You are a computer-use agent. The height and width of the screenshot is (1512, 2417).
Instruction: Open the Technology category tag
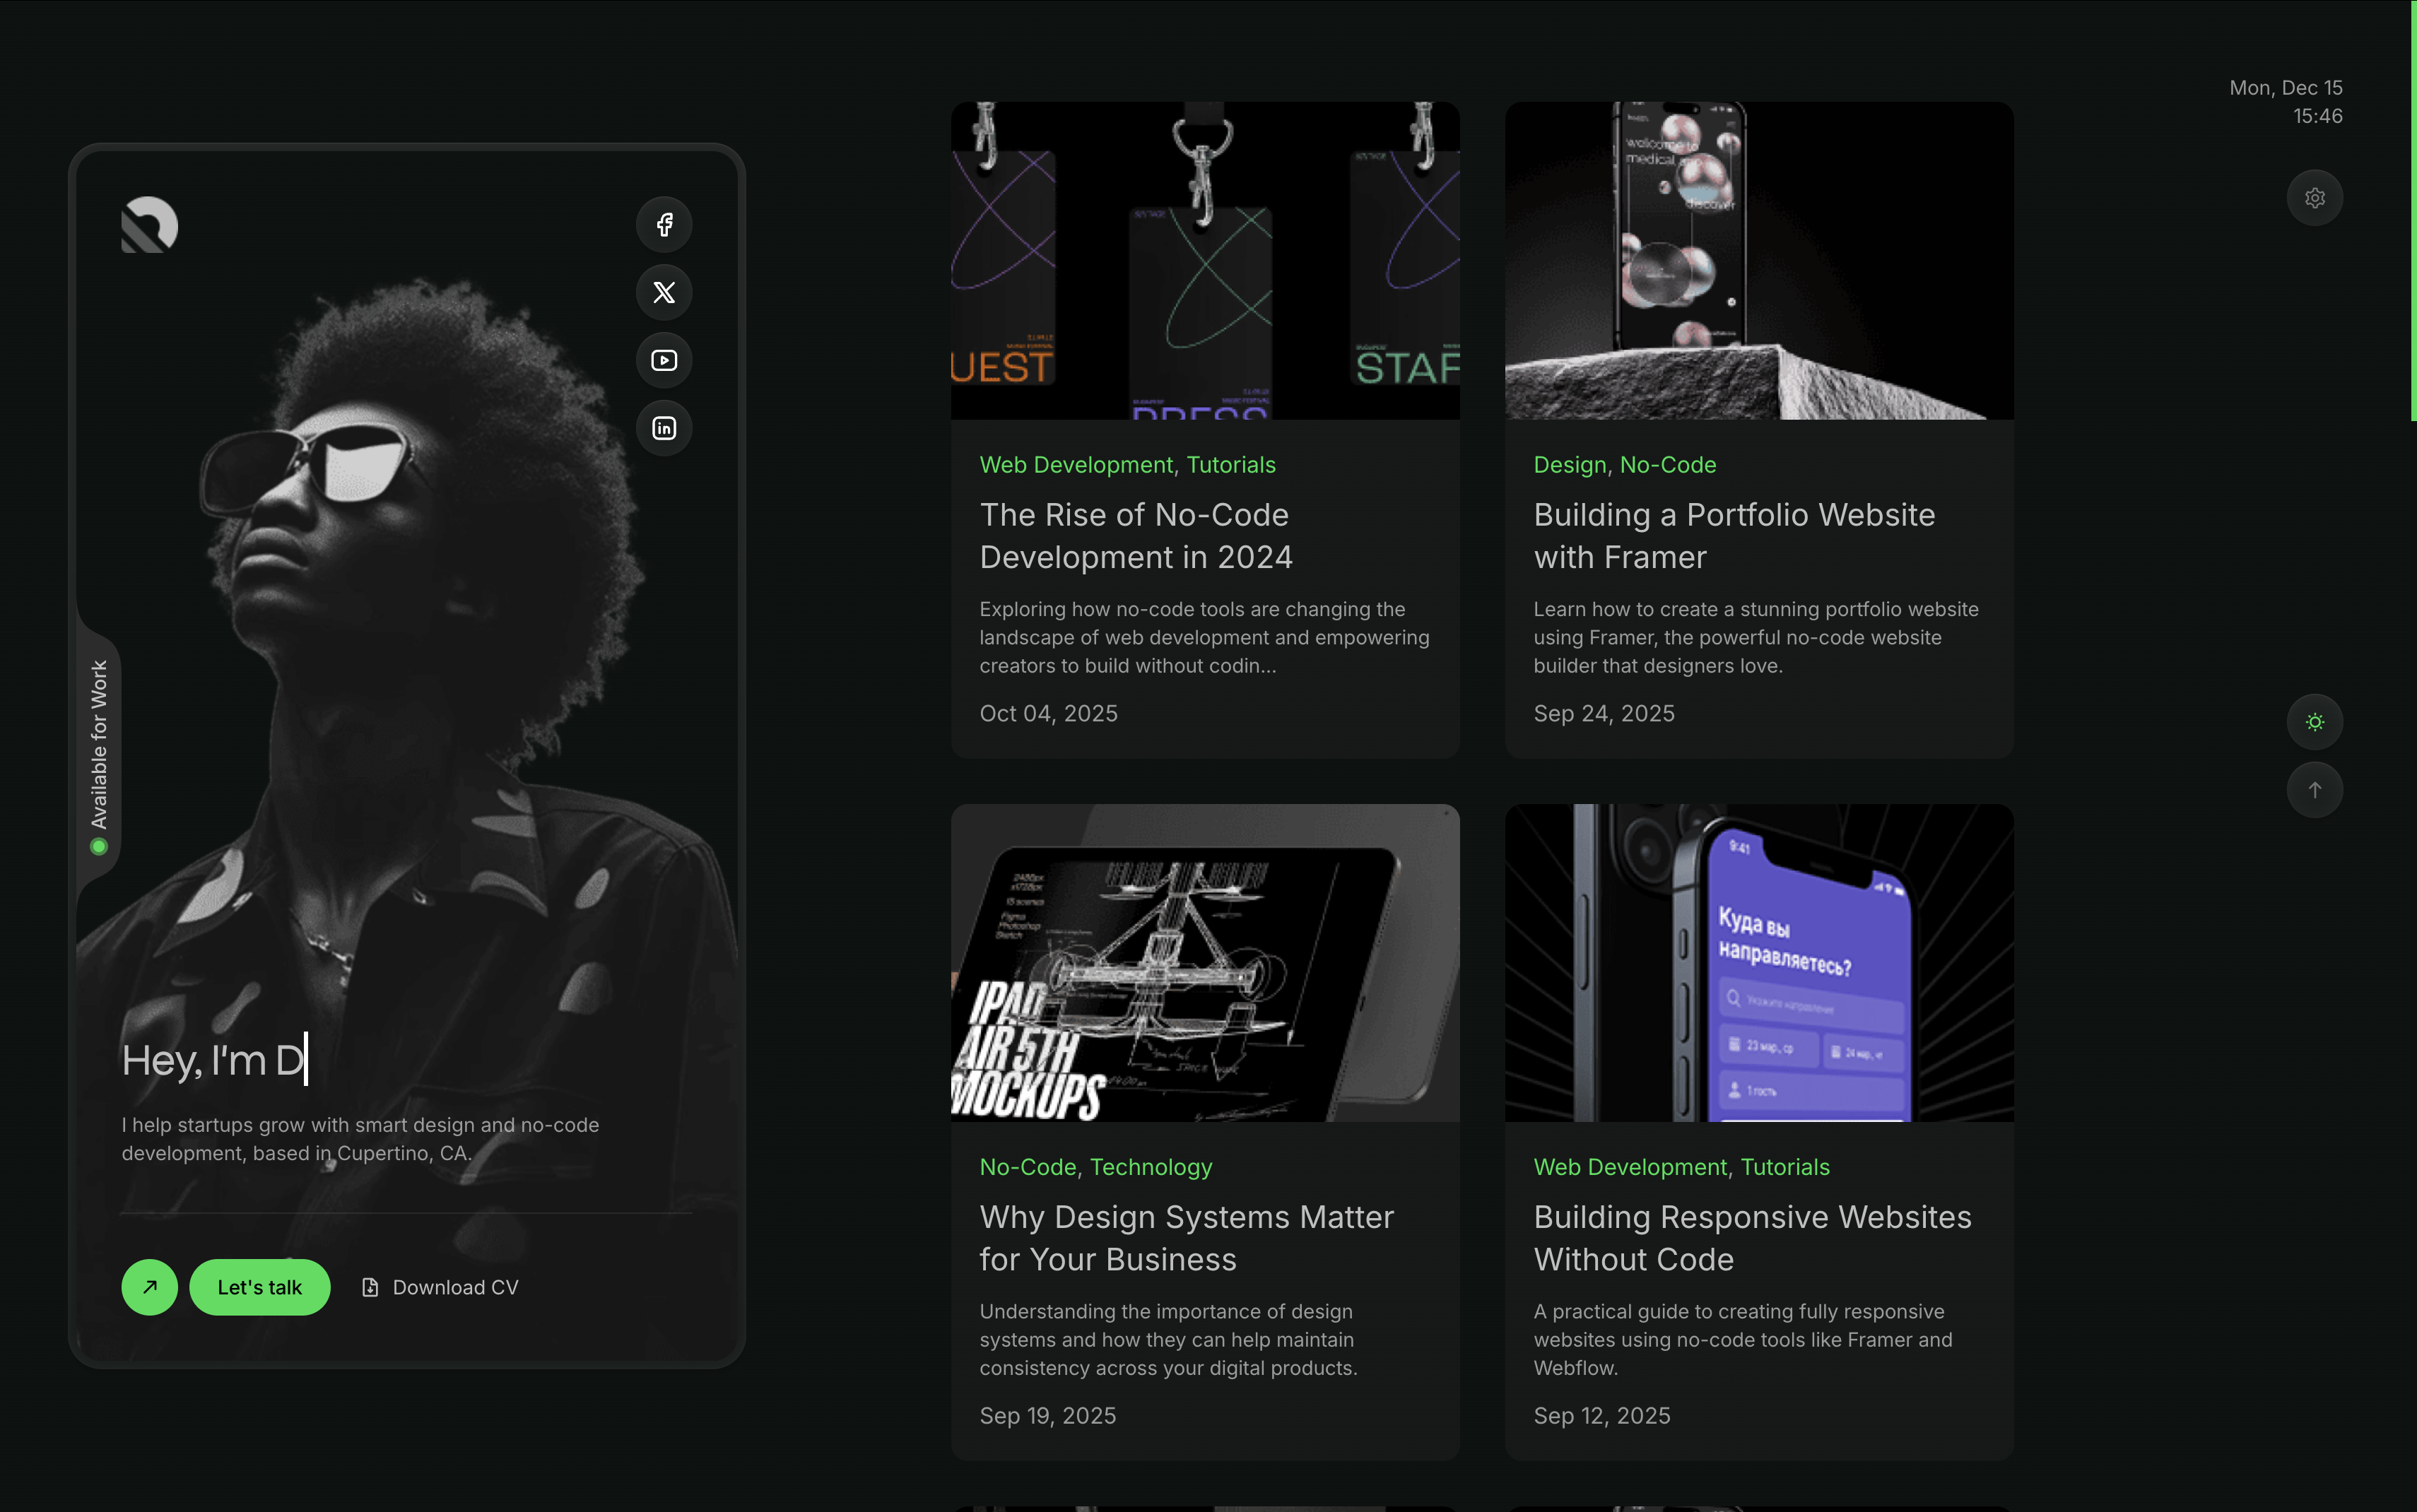[x=1150, y=1167]
